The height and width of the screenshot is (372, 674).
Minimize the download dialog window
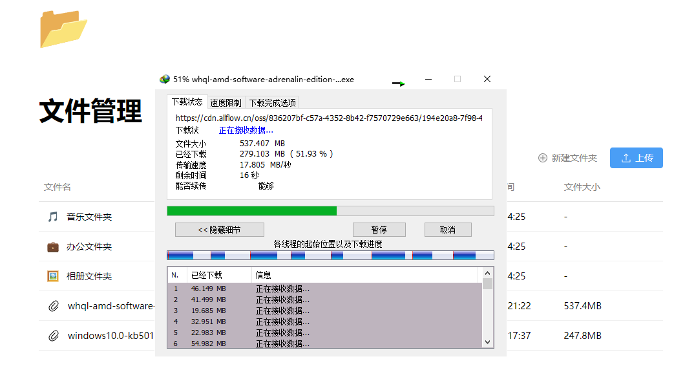(x=428, y=79)
